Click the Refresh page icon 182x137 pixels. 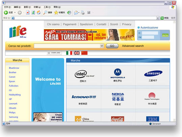[33, 12]
